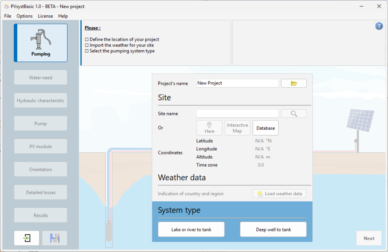The height and width of the screenshot is (252, 388).
Task: Open the Help menu
Action: [63, 16]
